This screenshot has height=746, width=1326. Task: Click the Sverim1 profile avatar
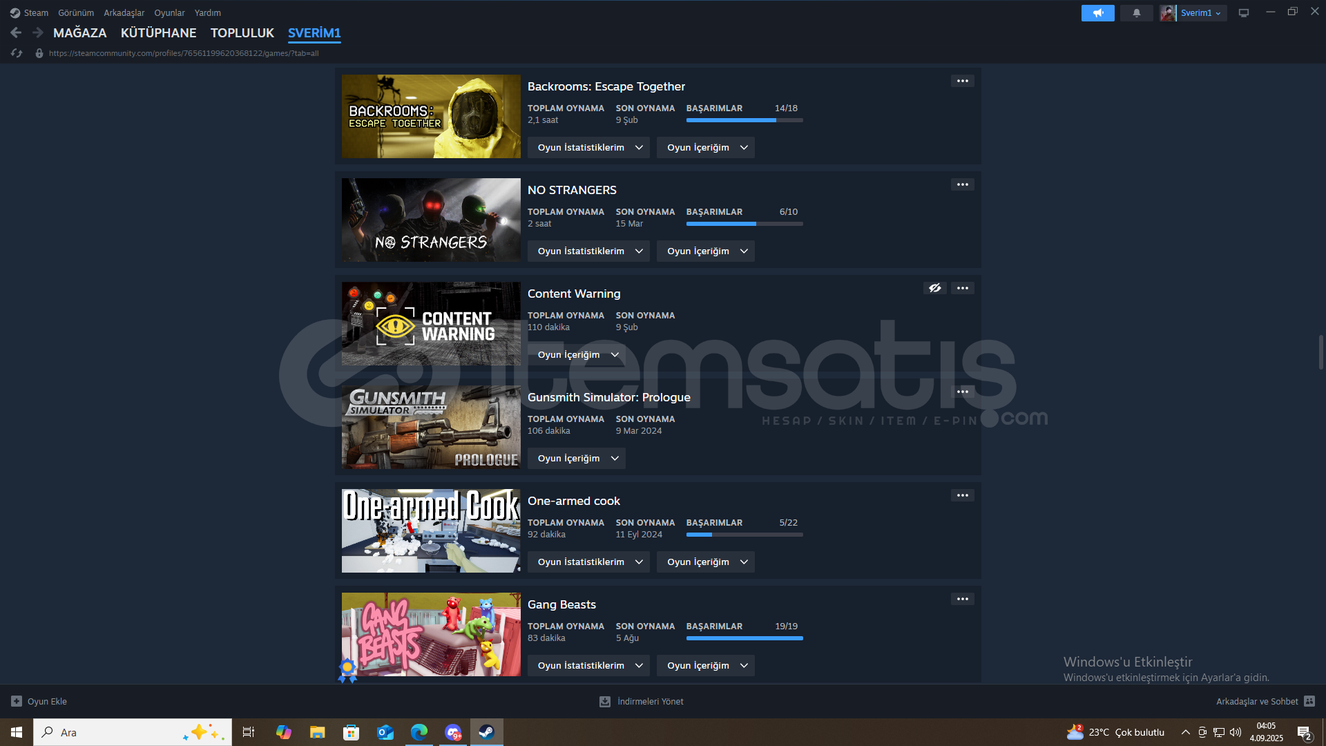pos(1168,13)
